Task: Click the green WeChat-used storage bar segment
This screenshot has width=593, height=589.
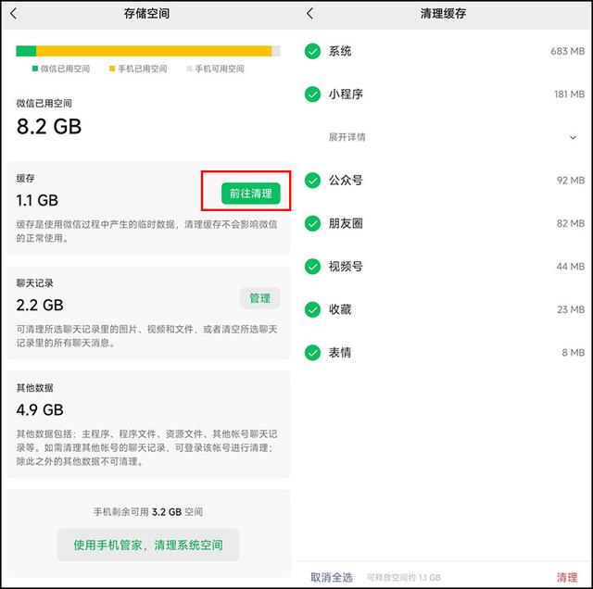Action: pyautogui.click(x=26, y=51)
